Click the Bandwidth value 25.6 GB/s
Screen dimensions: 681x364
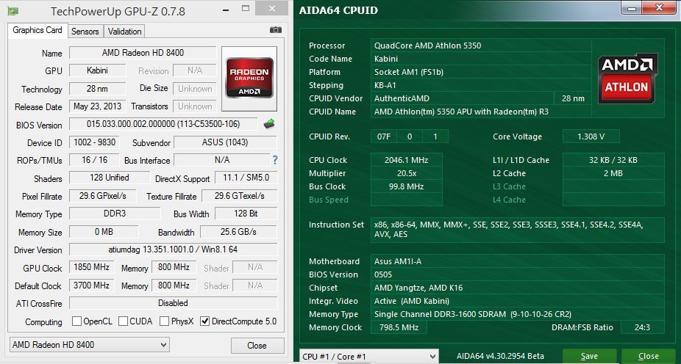point(238,231)
